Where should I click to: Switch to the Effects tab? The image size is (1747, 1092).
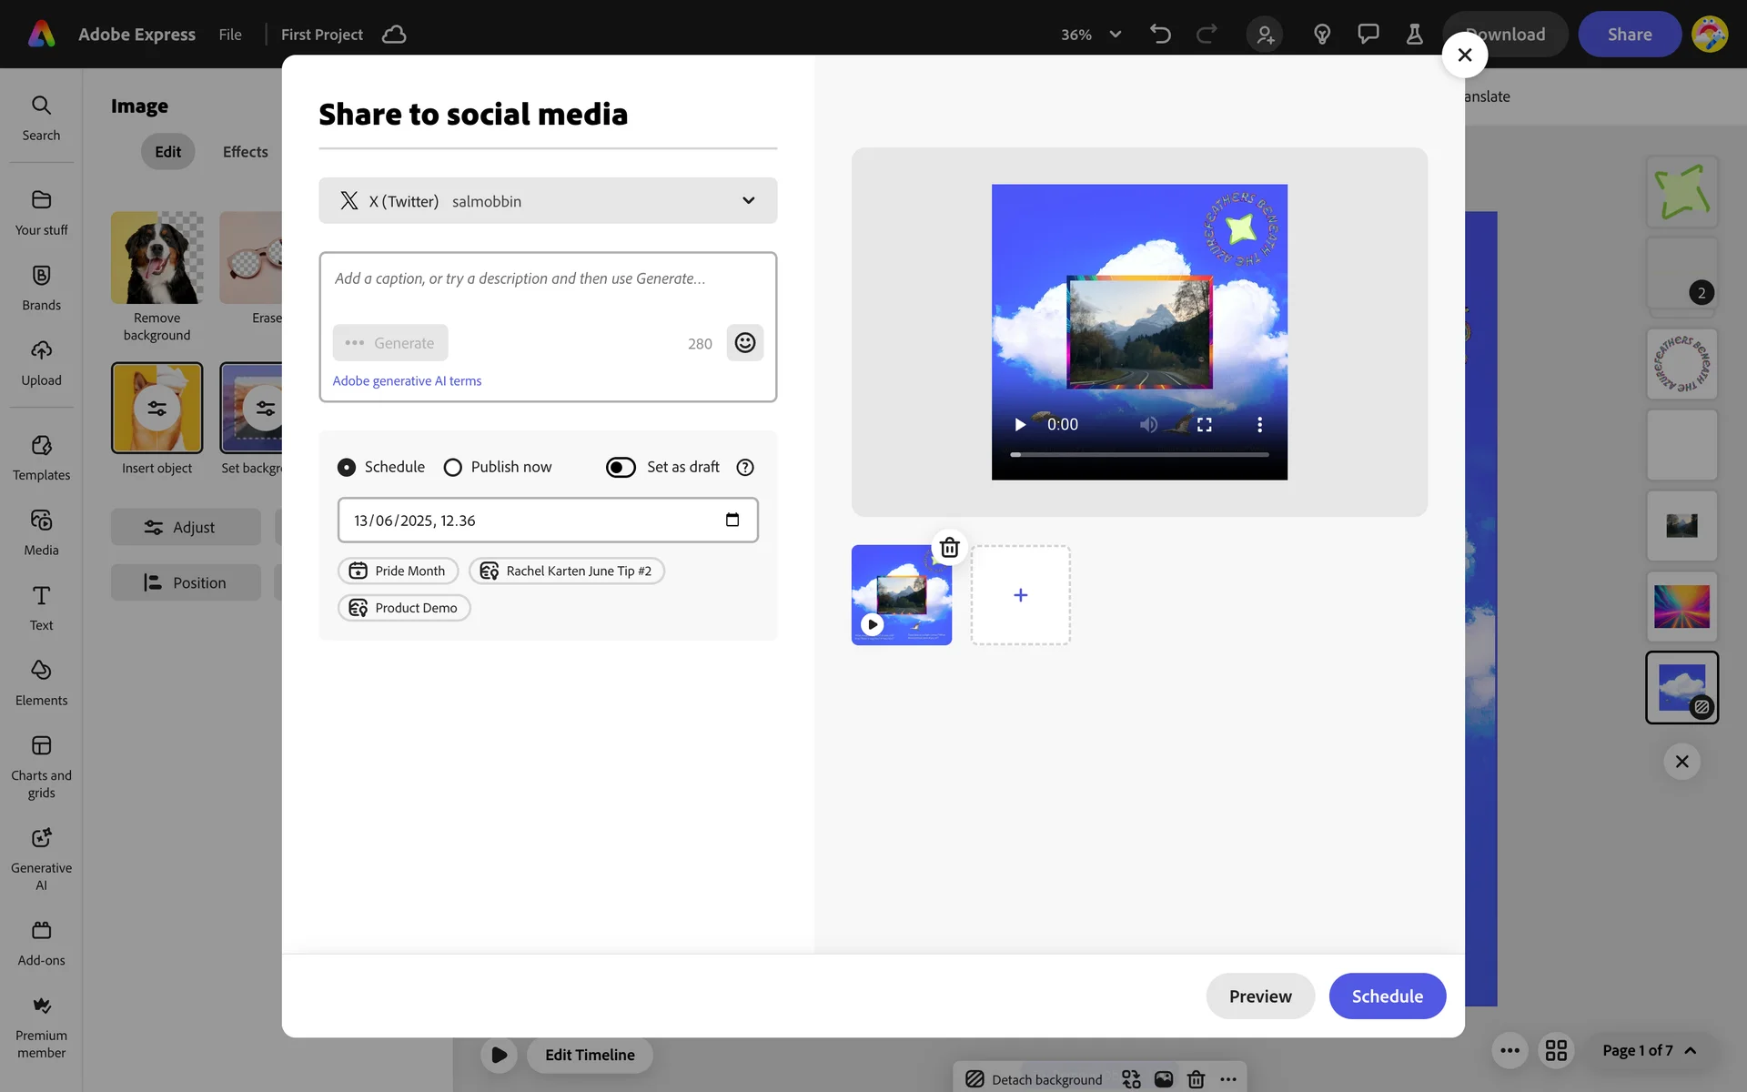coord(245,152)
